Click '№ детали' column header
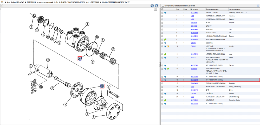Viewport: 260px width, 125px height. click(198, 9)
